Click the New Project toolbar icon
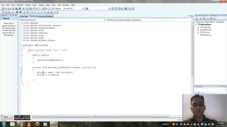 [x=3, y=8]
